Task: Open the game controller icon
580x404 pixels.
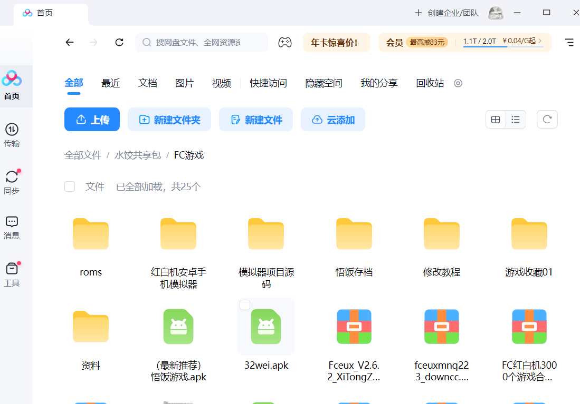Action: (x=285, y=43)
